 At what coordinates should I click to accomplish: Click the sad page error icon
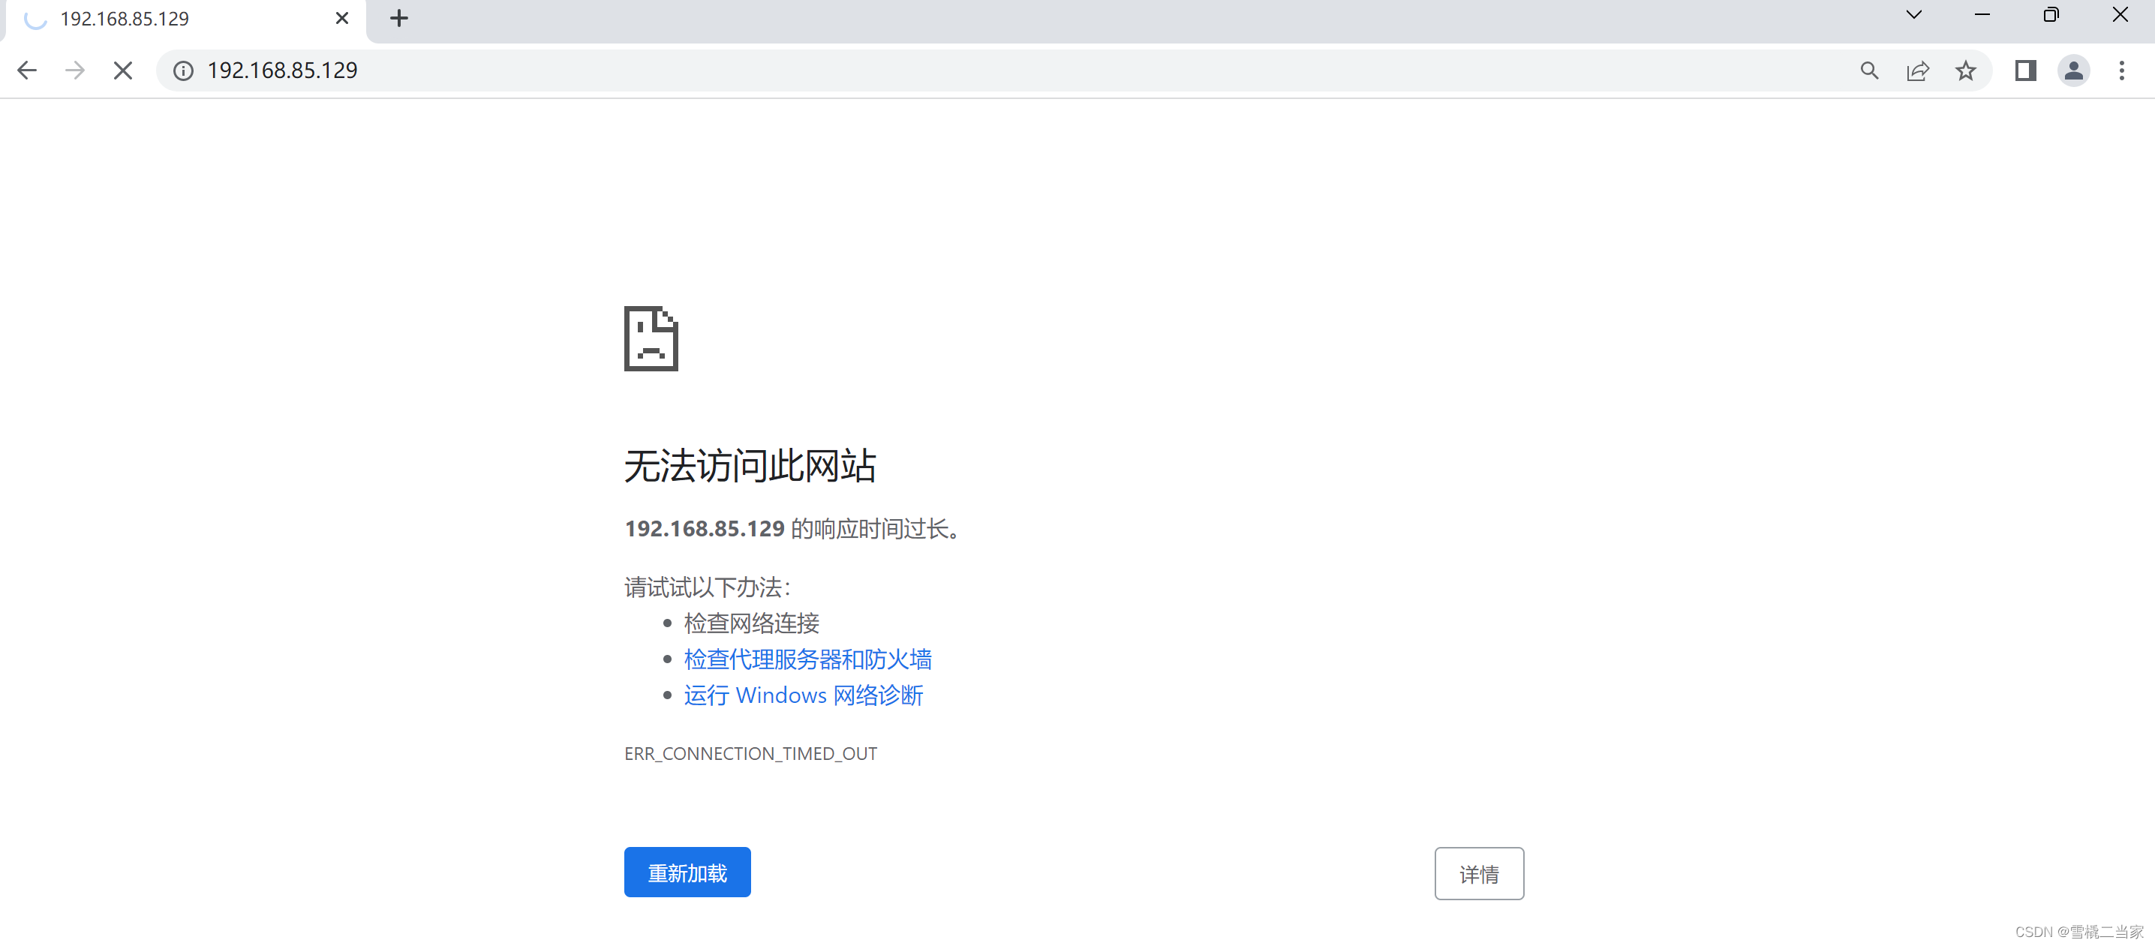pos(651,339)
